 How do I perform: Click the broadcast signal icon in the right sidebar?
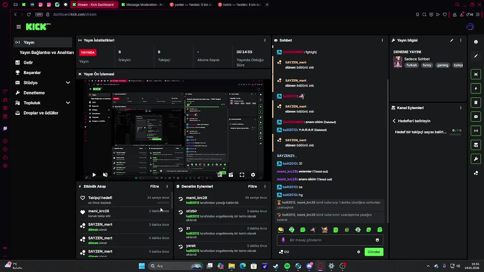click(x=476, y=131)
